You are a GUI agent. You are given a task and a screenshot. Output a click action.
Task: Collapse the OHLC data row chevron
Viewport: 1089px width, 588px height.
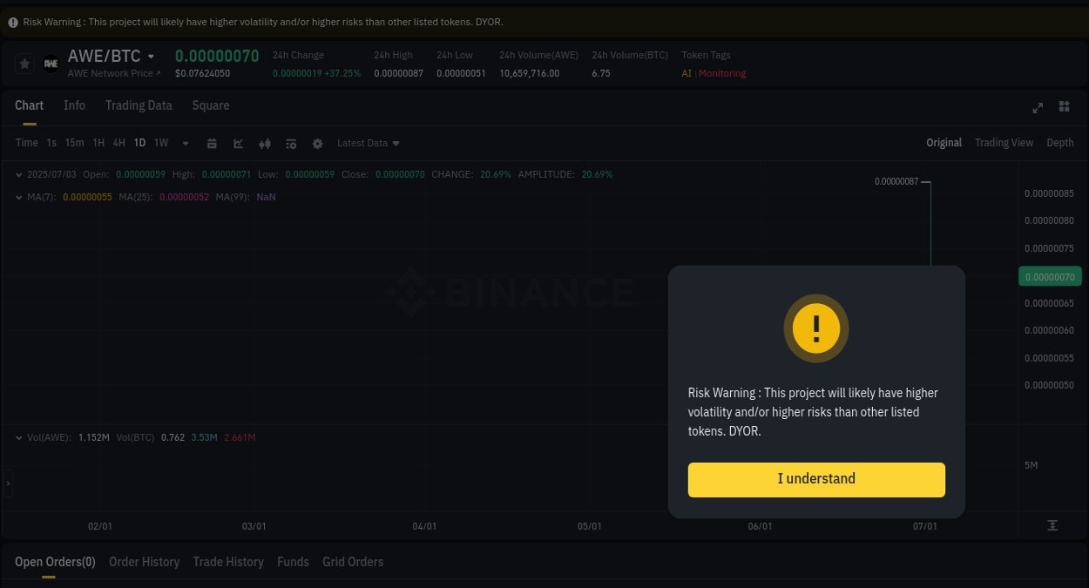tap(18, 174)
